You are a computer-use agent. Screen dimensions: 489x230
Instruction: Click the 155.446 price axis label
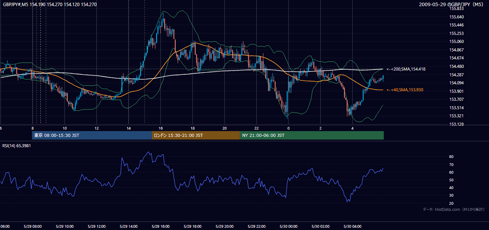pyautogui.click(x=456, y=25)
